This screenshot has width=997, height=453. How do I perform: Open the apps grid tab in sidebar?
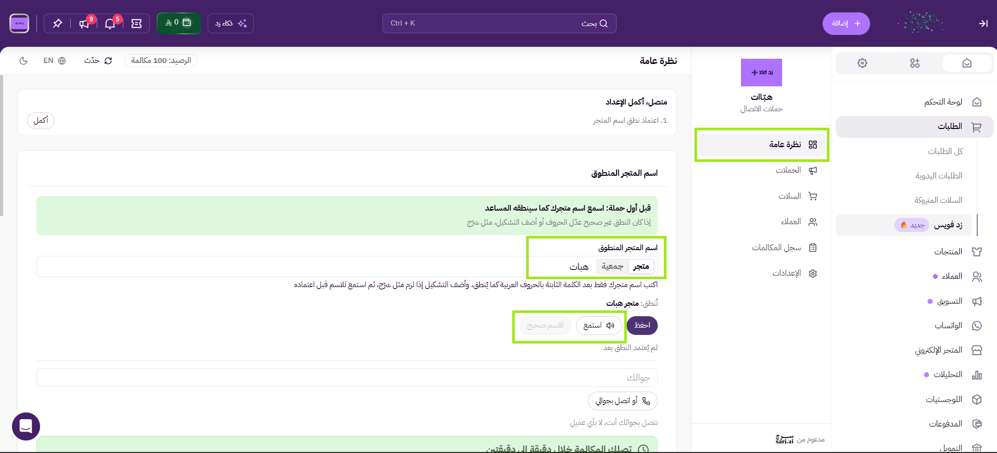915,63
